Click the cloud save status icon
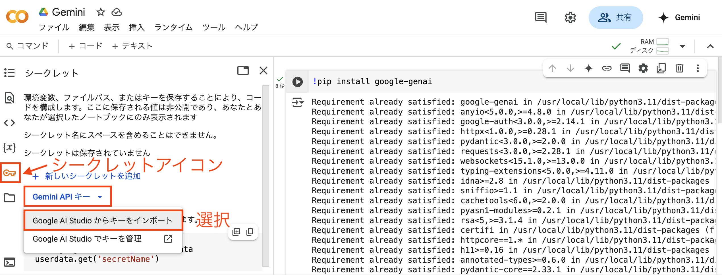The height and width of the screenshot is (276, 722). [x=117, y=12]
